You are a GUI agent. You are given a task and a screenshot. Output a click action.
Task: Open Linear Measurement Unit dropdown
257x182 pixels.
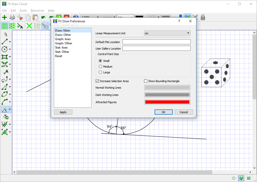coord(167,33)
